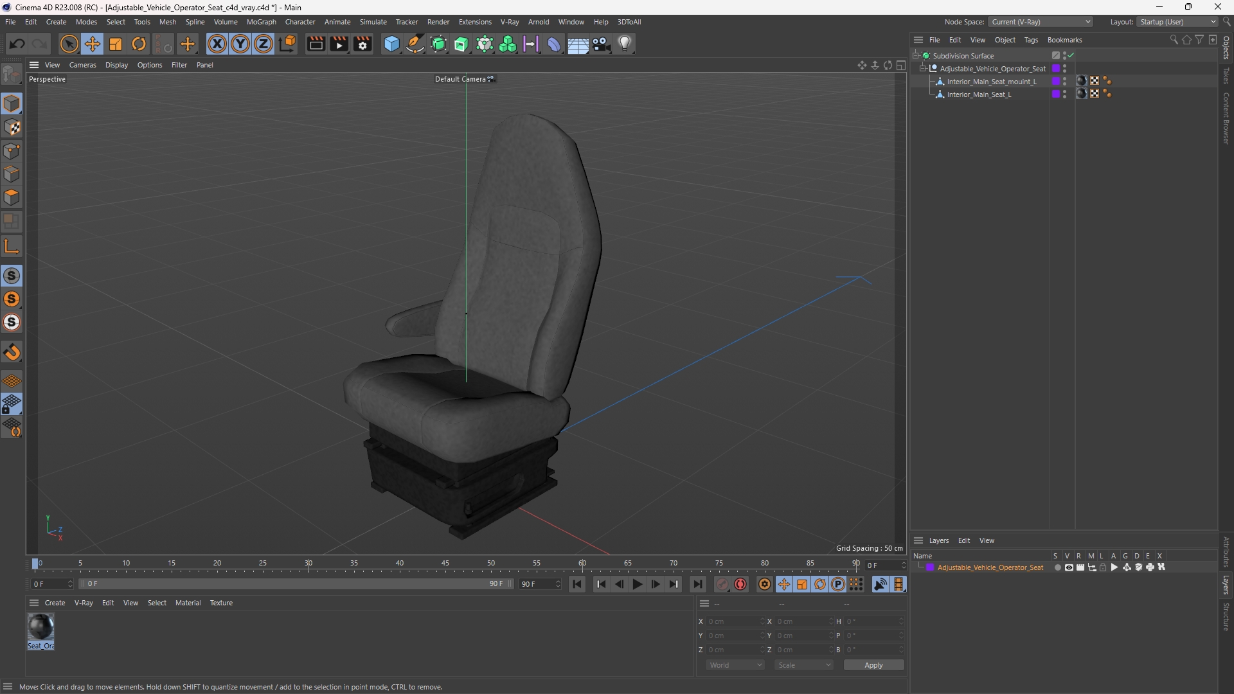
Task: Toggle Y axis lock
Action: 240,44
